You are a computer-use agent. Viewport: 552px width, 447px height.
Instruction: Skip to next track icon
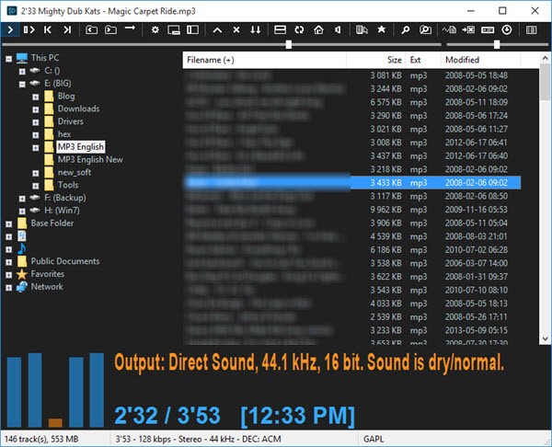tap(67, 30)
